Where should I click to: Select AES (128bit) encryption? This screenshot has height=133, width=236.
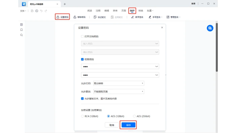click(x=108, y=116)
